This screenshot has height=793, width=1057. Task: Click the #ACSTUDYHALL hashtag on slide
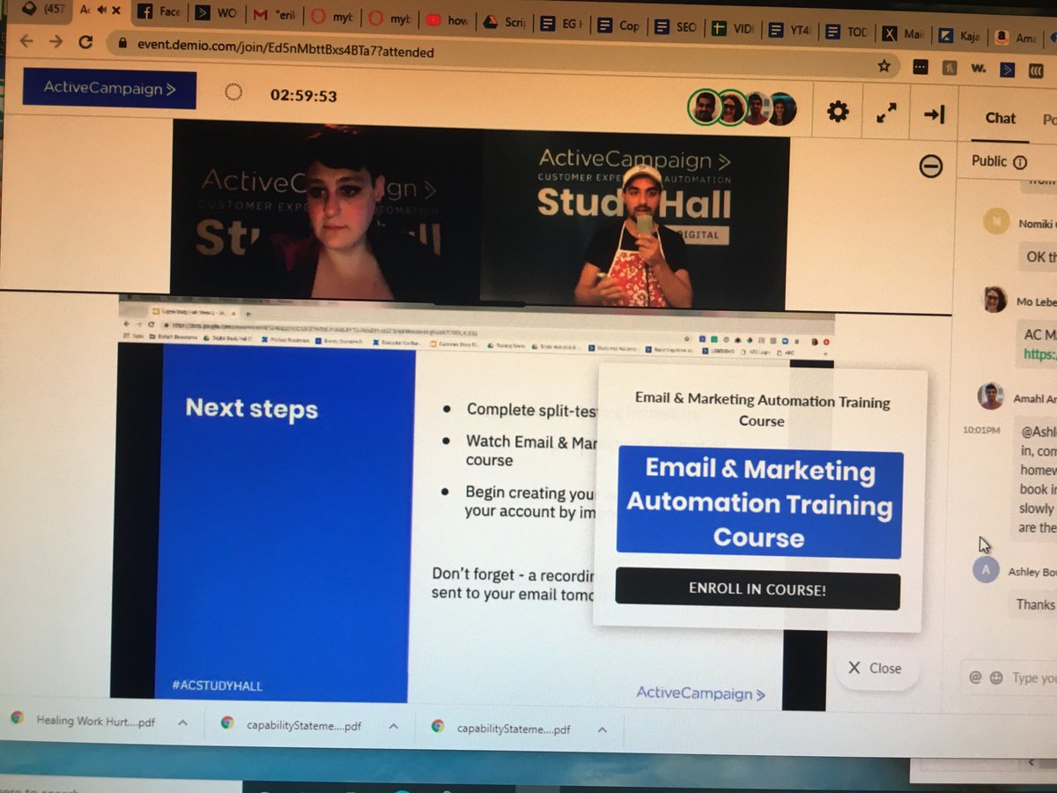point(216,685)
